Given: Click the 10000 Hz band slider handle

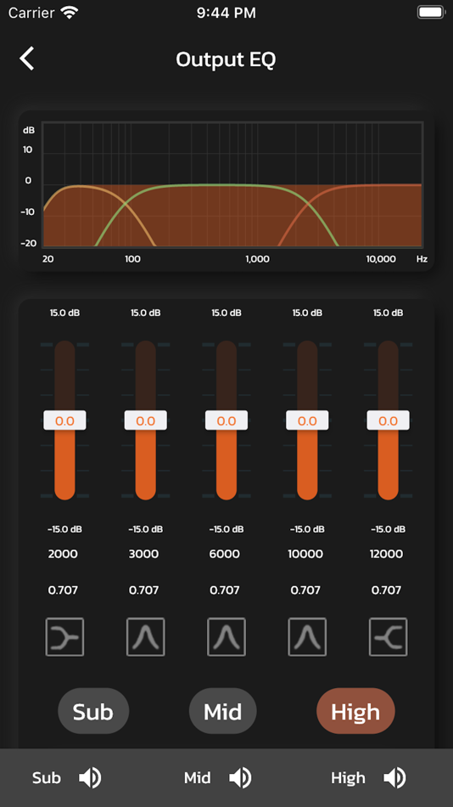Looking at the screenshot, I should 307,420.
